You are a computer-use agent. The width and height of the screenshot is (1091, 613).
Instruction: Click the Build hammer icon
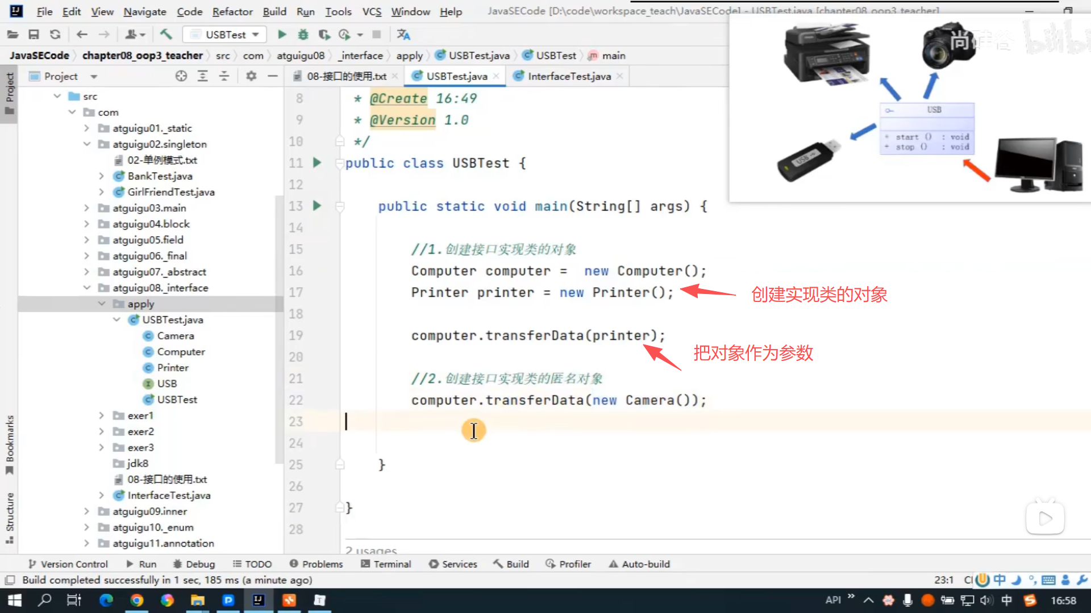(166, 35)
